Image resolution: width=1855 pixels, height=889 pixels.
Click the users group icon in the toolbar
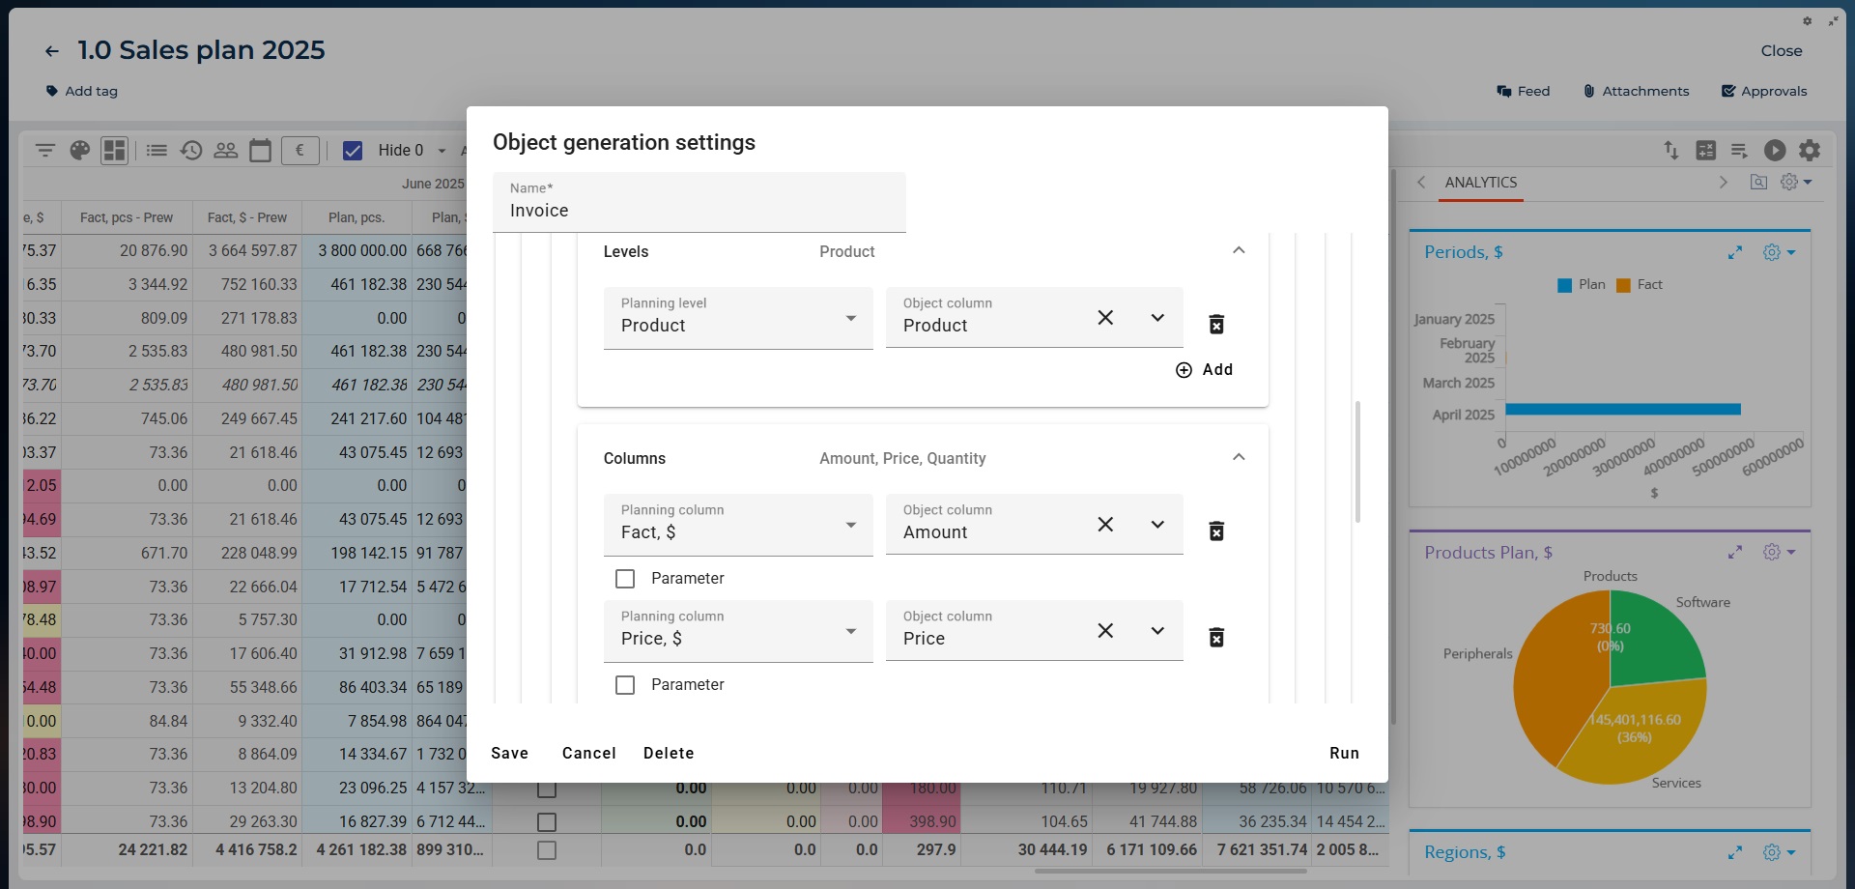click(x=225, y=150)
